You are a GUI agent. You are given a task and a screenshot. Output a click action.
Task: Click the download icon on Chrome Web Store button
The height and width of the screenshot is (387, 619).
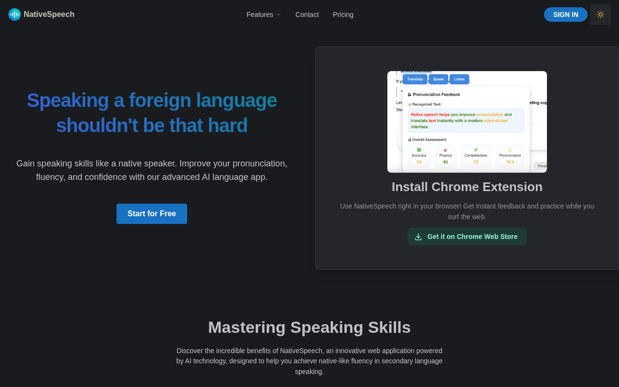click(x=418, y=237)
